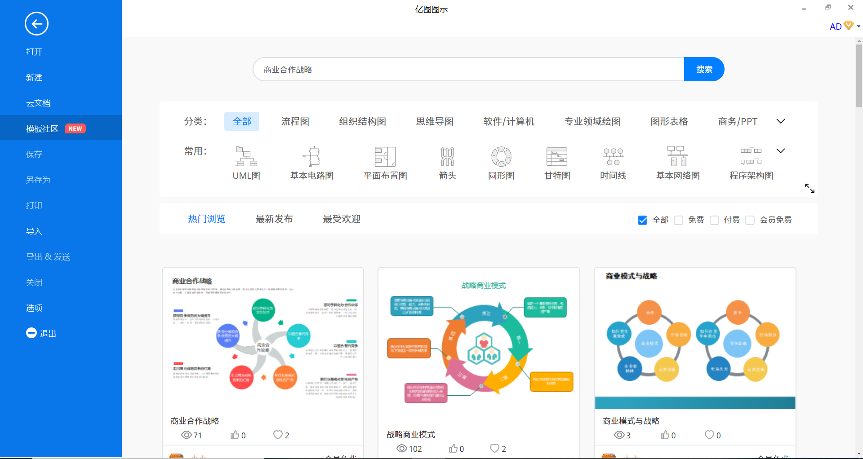Select the 思维导图 category
Screen dimensions: 863x459
[435, 121]
